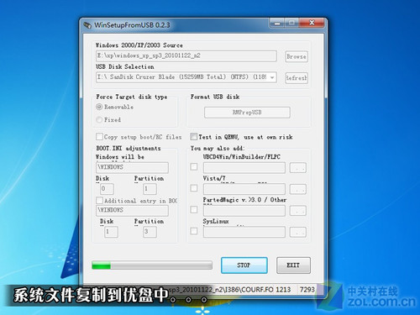Click the EXIT button
420x315 pixels.
click(293, 265)
